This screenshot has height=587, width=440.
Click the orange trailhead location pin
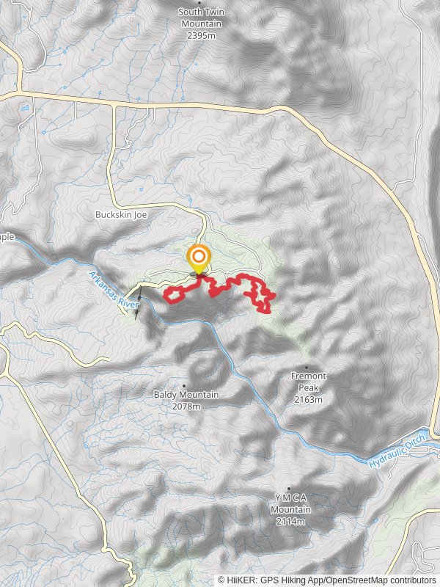199,259
